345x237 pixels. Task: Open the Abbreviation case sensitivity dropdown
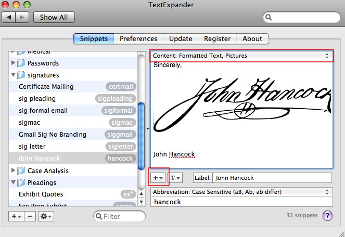(x=241, y=192)
